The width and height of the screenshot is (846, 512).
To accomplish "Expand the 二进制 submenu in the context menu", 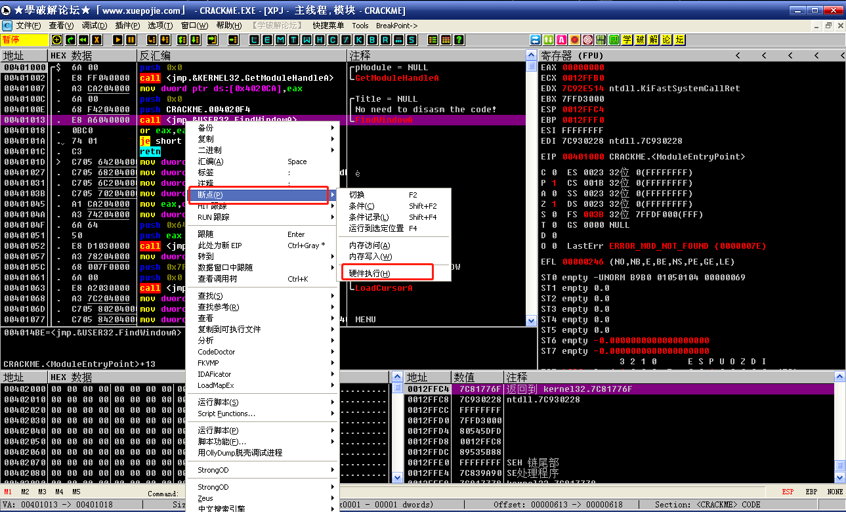I will 263,150.
